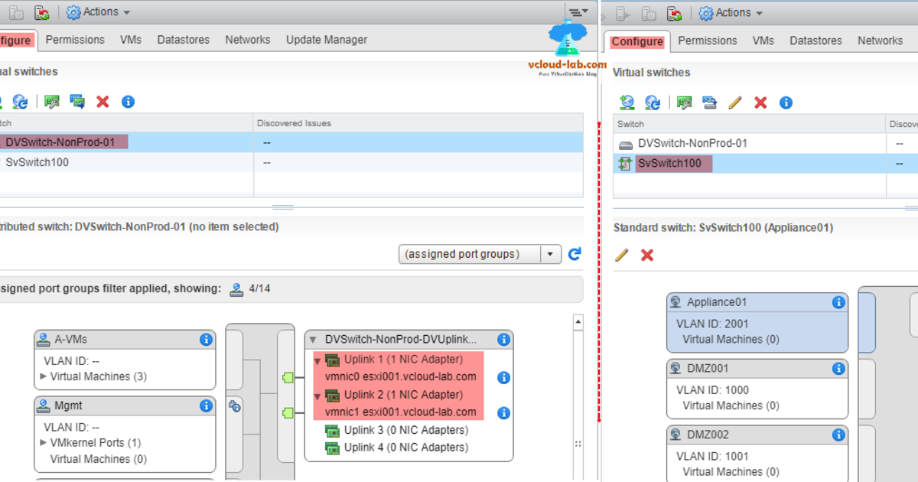Click pencil icon below Standard switch: SvSwitch100 heading

tap(622, 255)
